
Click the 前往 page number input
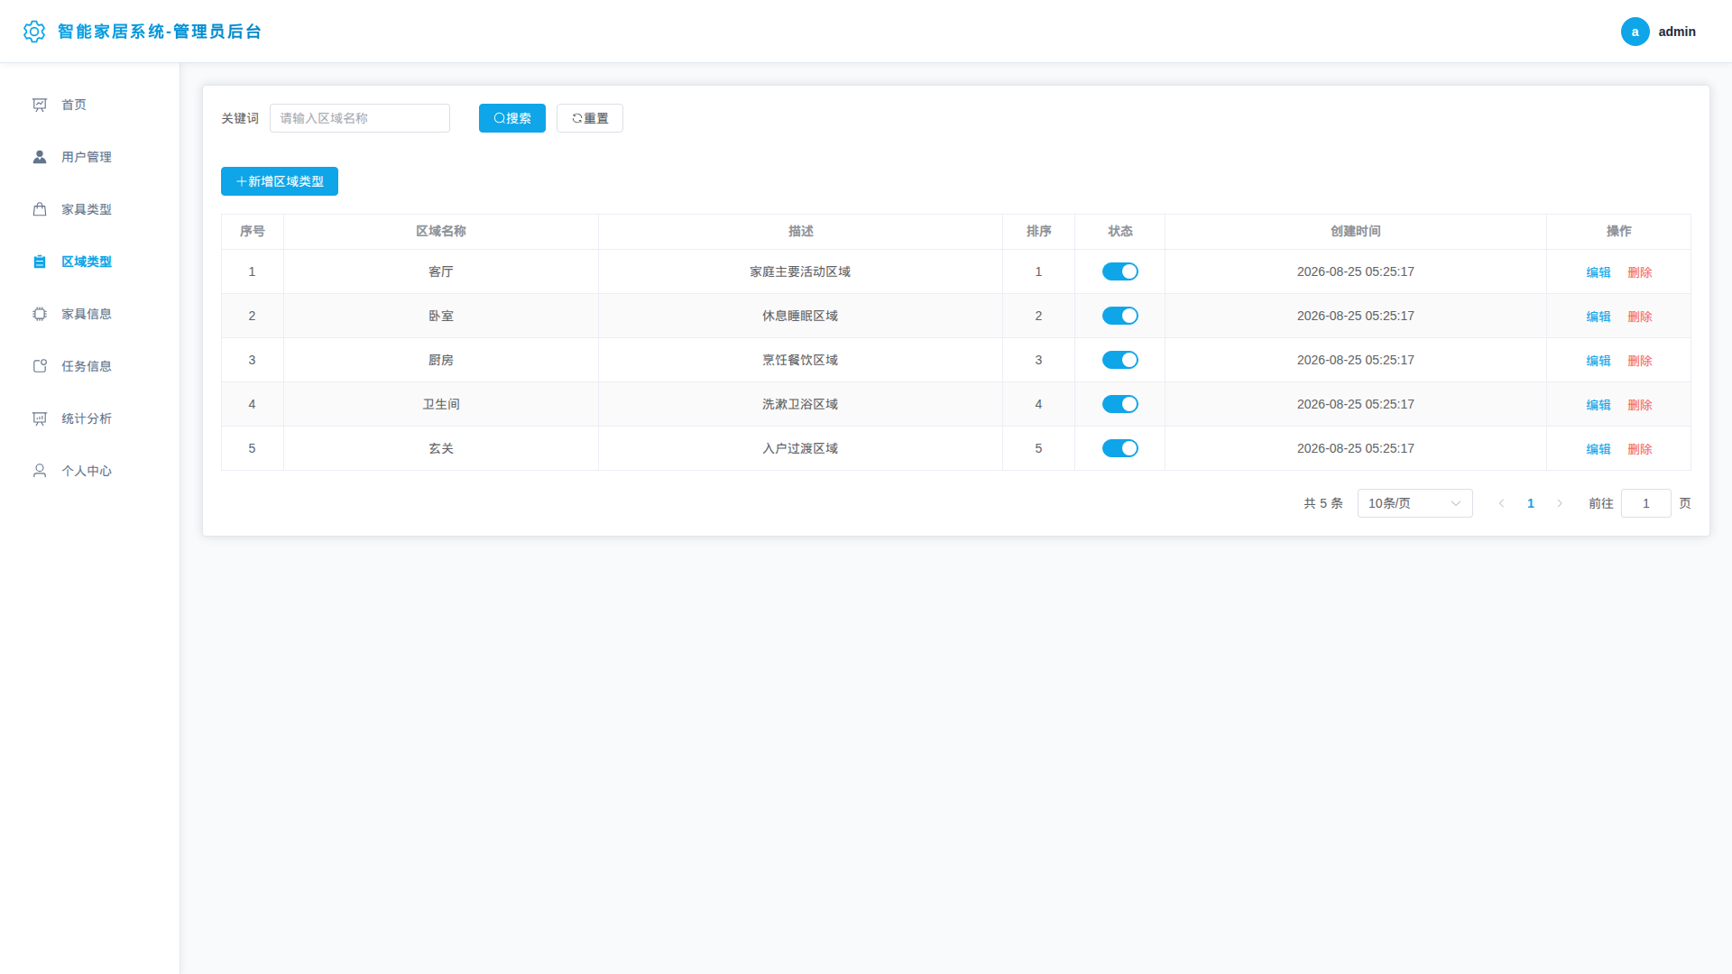click(x=1646, y=503)
